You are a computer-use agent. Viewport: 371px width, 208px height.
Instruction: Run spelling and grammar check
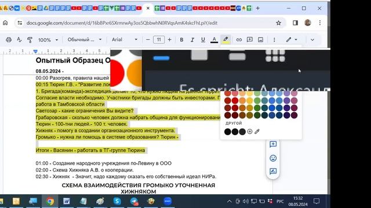(19, 40)
